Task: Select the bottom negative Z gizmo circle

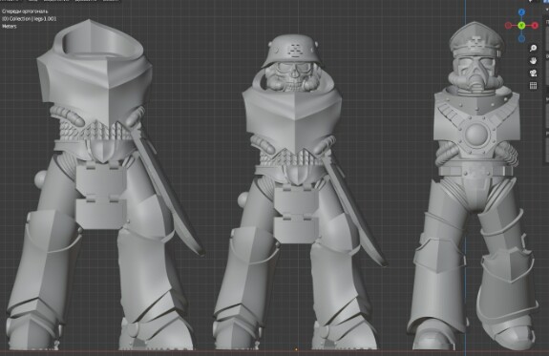Action: coord(521,38)
